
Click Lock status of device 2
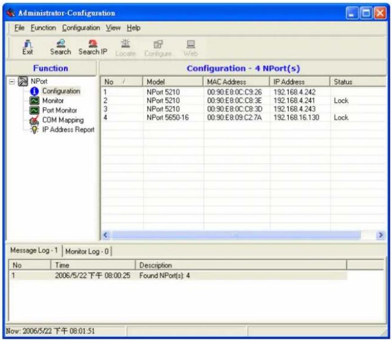coord(341,101)
